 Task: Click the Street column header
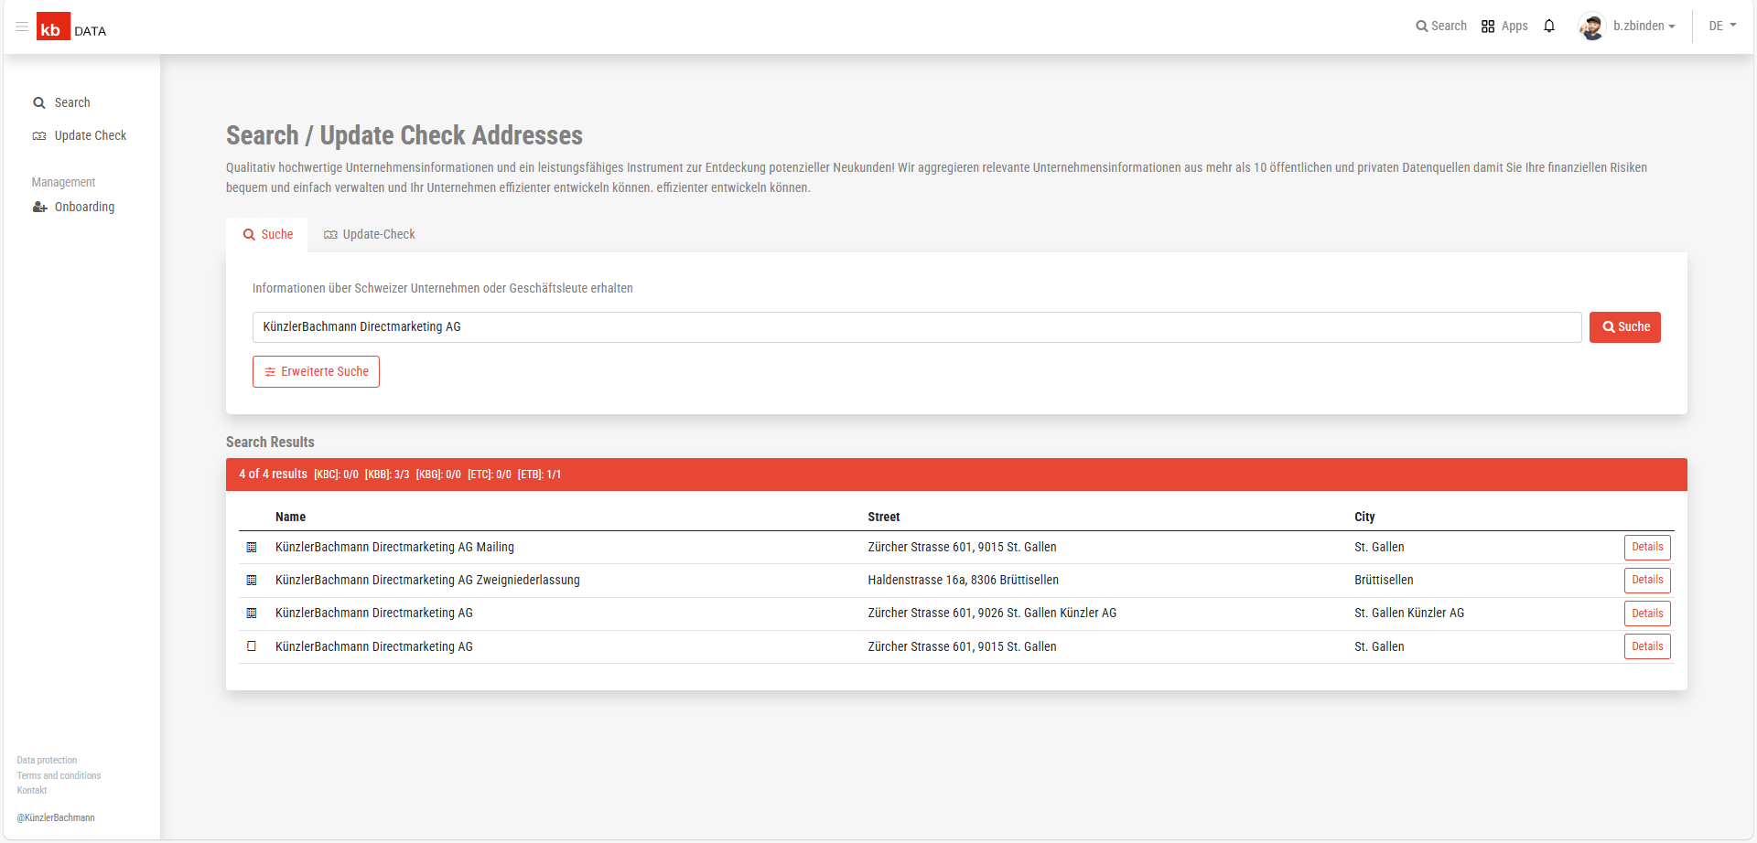884,518
